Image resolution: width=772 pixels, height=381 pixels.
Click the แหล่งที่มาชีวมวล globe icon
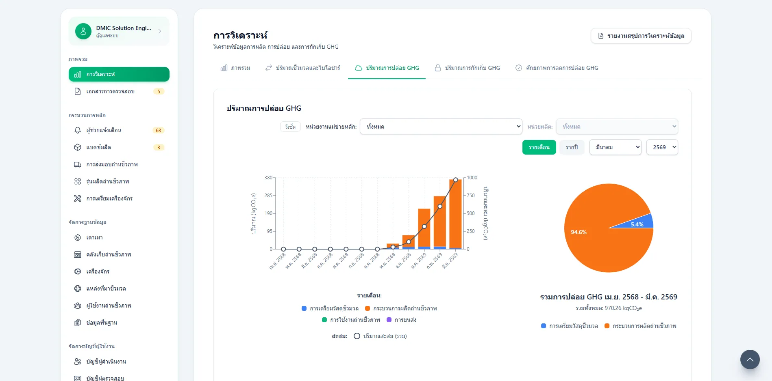(78, 288)
